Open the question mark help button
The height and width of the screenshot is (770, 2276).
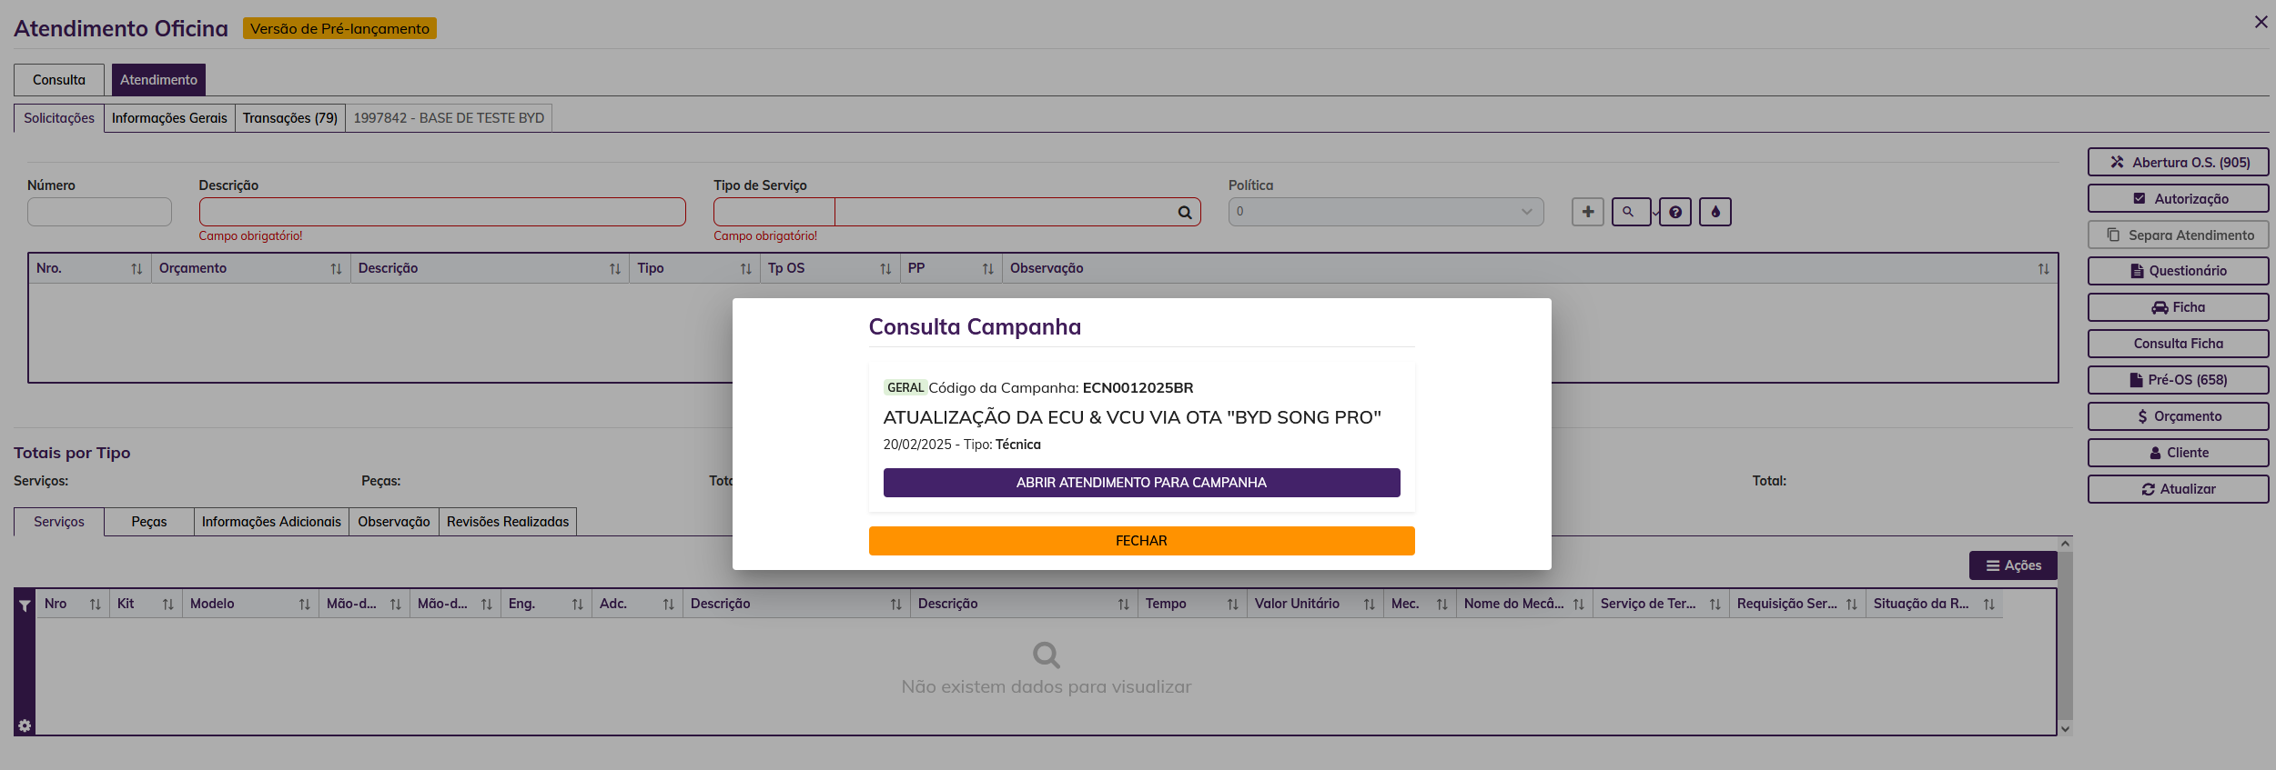click(1675, 212)
